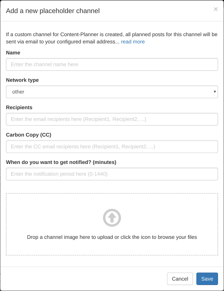The image size is (224, 291).
Task: Focus the channel Name input field
Action: click(x=112, y=64)
